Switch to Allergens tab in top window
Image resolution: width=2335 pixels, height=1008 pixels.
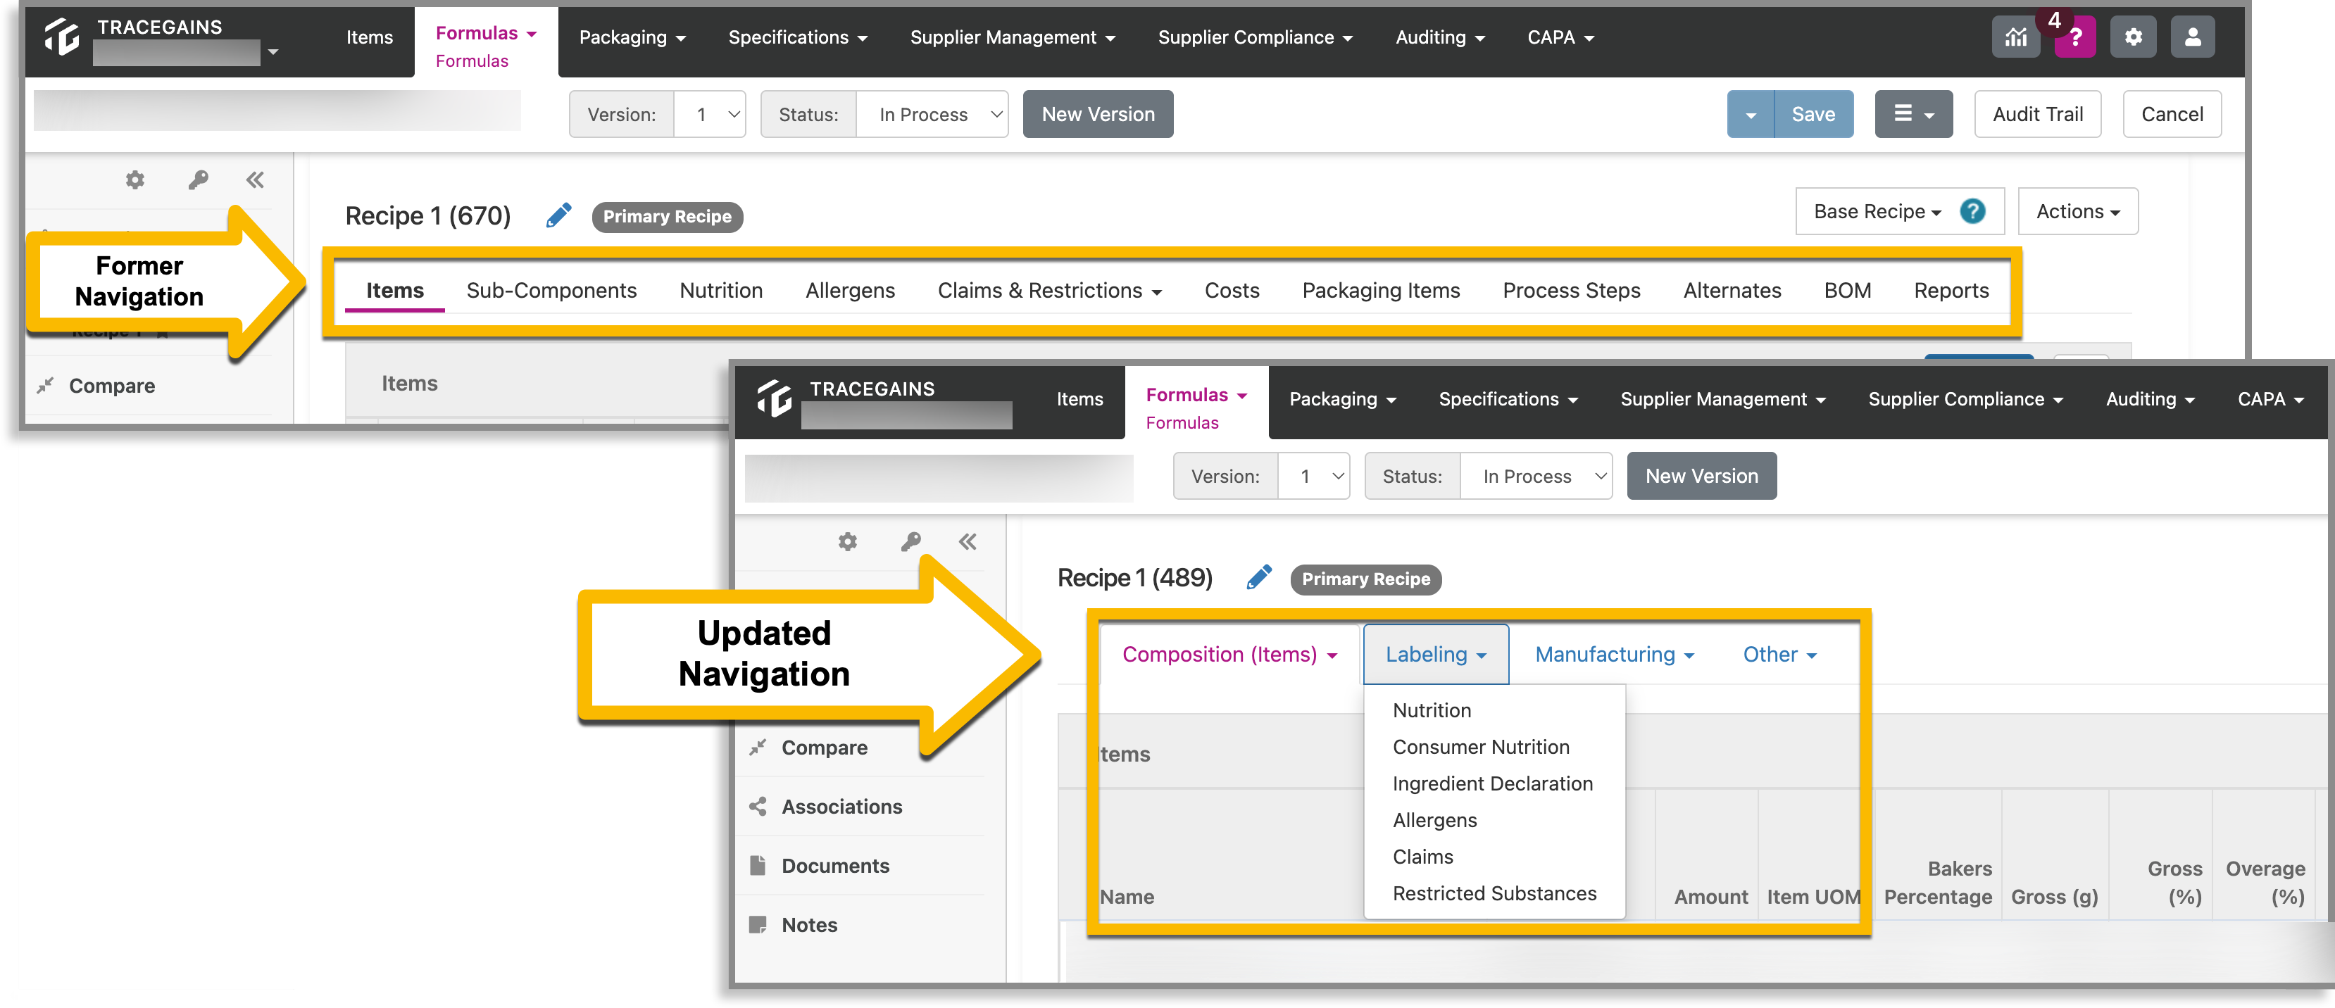coord(850,290)
